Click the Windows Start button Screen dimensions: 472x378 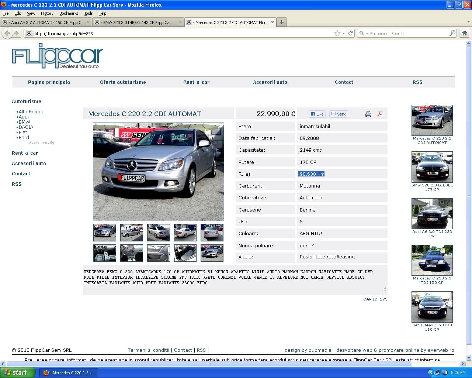click(18, 372)
